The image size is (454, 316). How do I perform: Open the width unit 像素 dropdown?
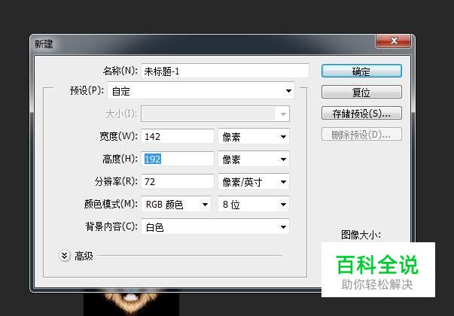pyautogui.click(x=254, y=136)
